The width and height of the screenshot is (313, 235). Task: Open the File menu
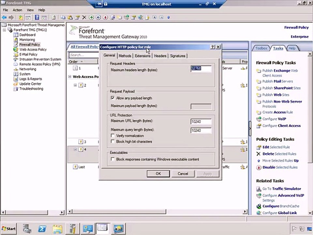tap(6, 10)
